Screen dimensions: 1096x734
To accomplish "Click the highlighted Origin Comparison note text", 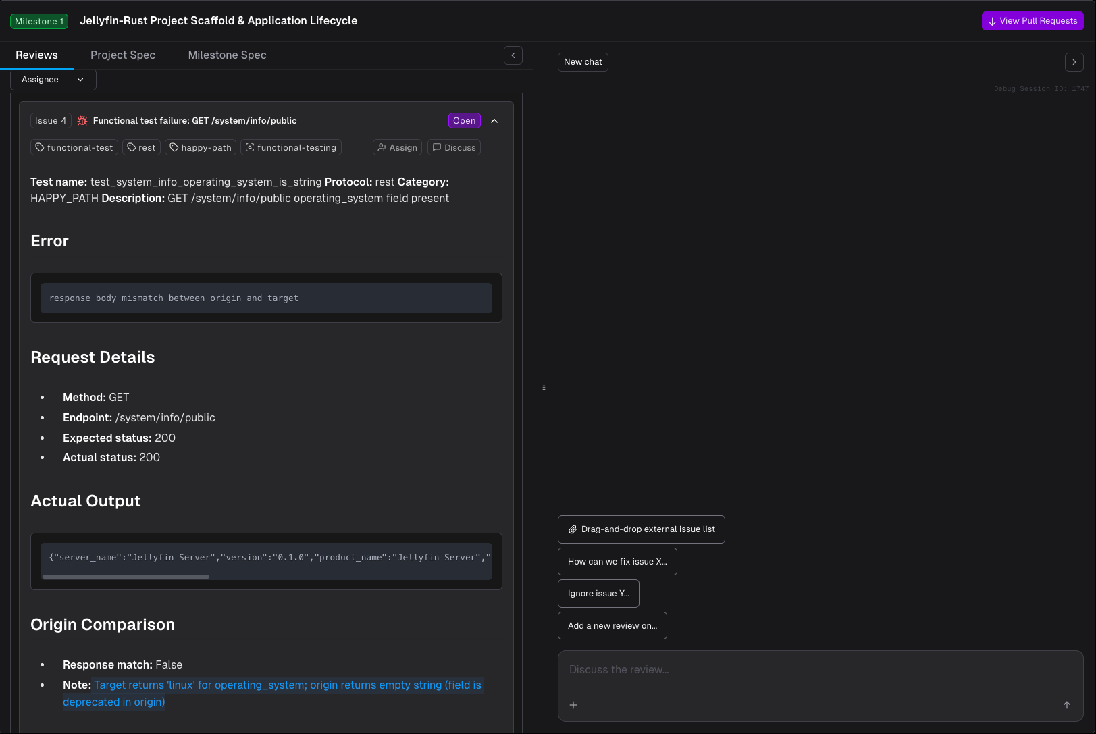I will [272, 693].
